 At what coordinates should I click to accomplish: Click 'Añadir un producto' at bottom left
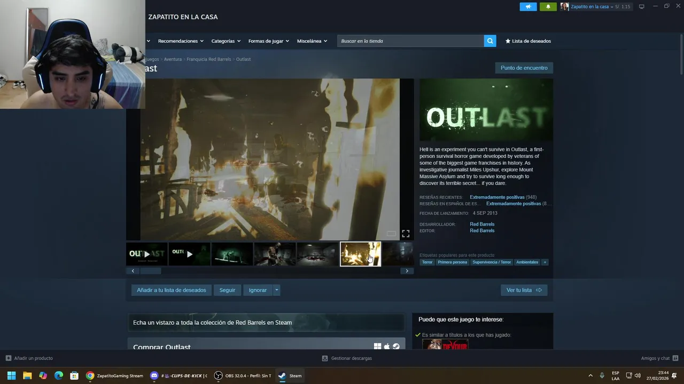(29, 358)
